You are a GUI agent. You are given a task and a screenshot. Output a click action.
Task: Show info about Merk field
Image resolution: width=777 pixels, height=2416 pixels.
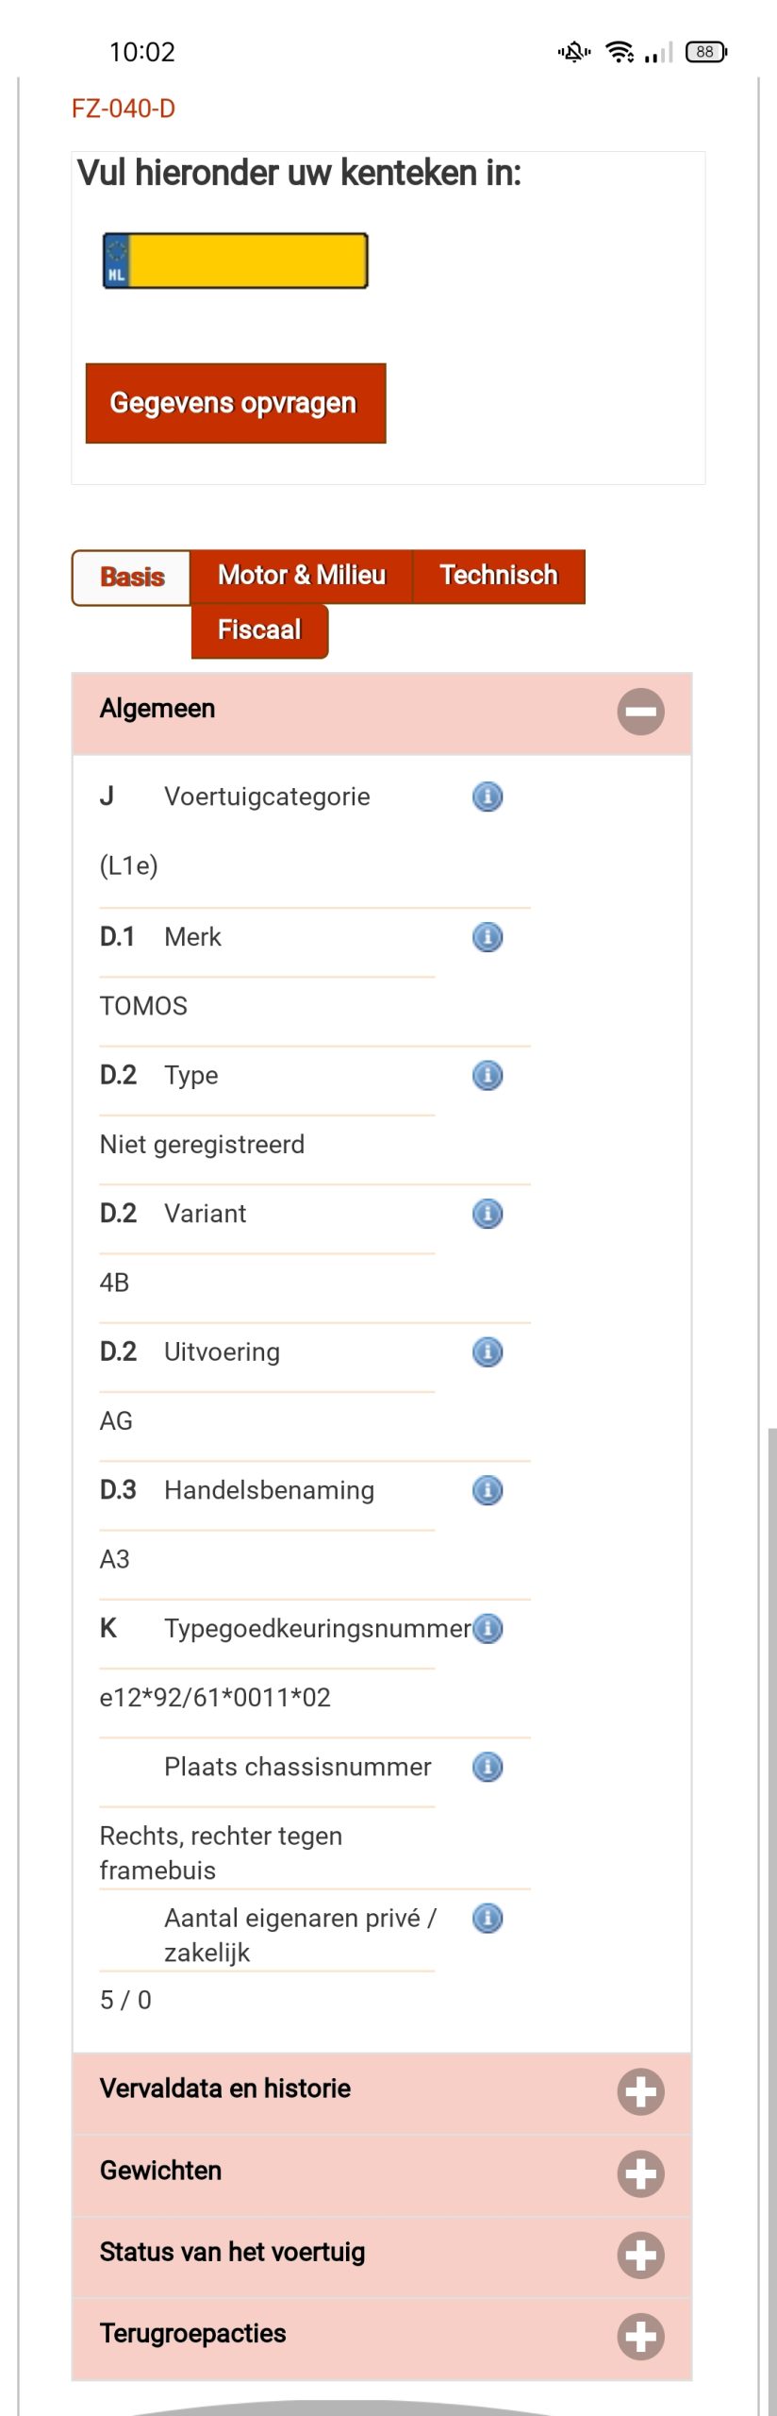(x=488, y=937)
